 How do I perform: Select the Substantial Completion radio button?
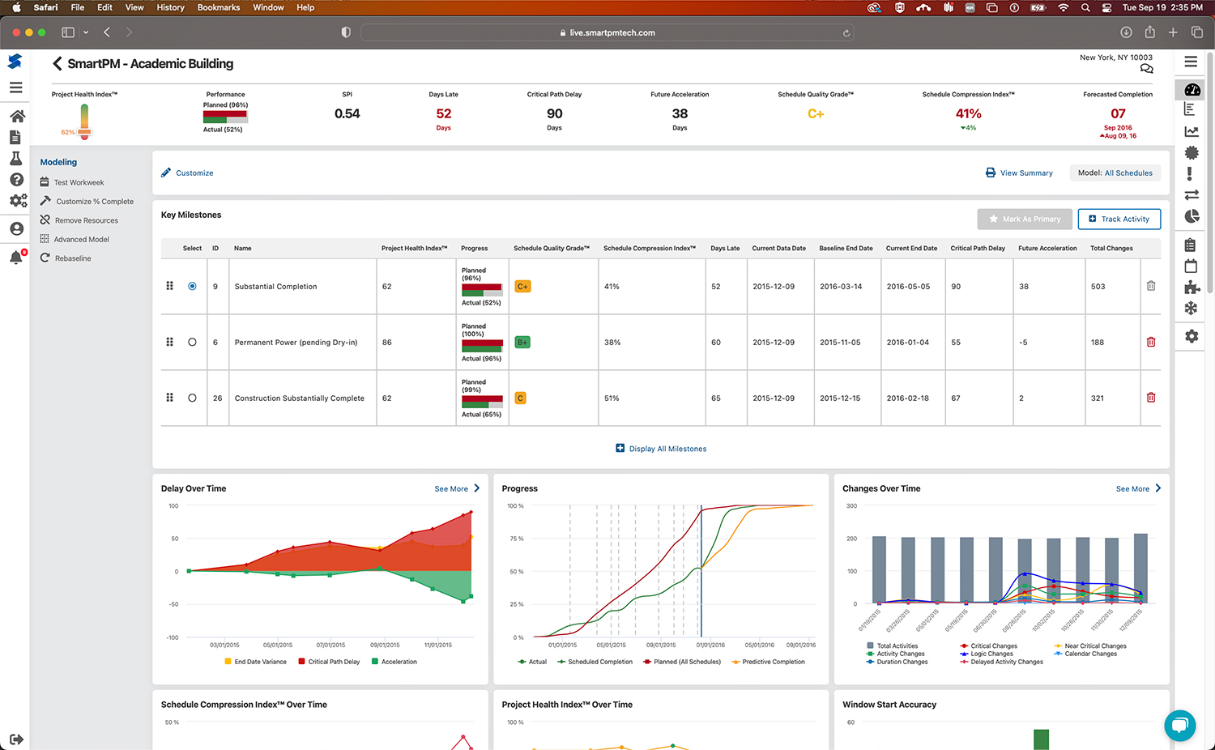pyautogui.click(x=192, y=286)
